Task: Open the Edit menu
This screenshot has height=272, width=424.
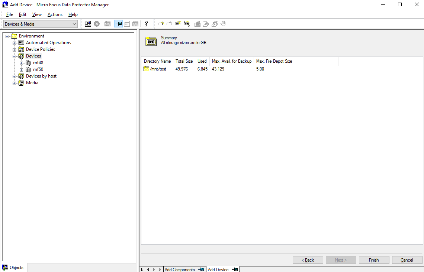Action: click(x=22, y=14)
